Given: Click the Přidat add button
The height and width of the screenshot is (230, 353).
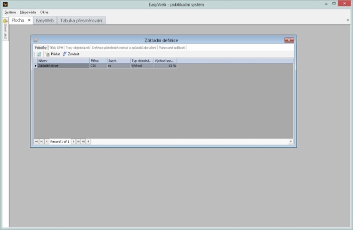Looking at the screenshot, I should coord(53,54).
